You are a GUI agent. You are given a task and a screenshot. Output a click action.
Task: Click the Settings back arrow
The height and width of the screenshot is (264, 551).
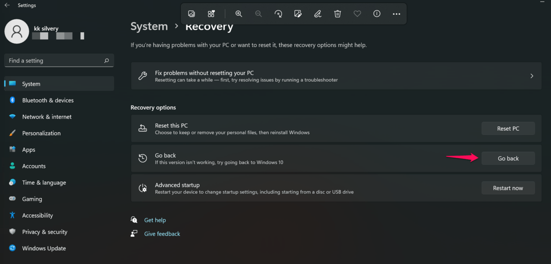[7, 6]
